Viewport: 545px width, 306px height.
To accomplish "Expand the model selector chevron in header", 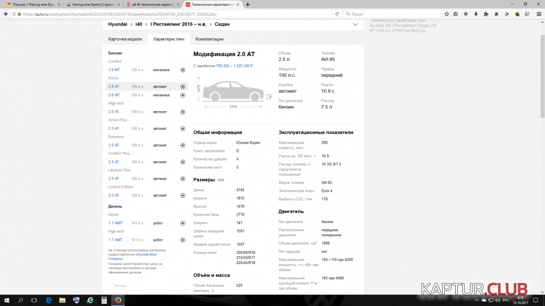I will pyautogui.click(x=355, y=25).
